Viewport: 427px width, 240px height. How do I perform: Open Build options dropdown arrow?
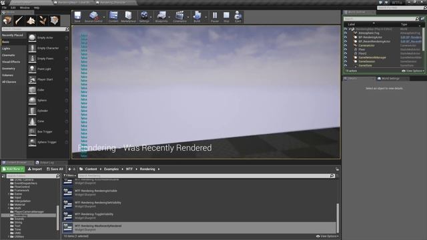(206, 17)
